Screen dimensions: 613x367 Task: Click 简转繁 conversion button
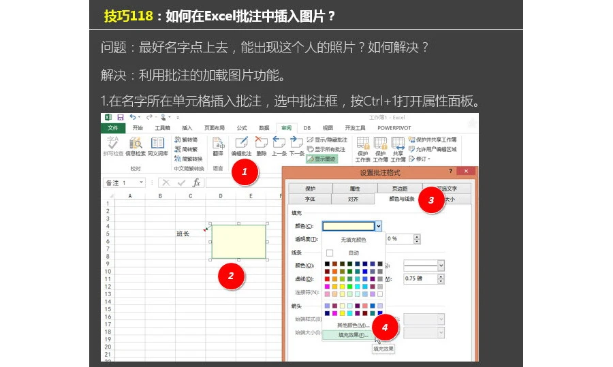pos(186,149)
